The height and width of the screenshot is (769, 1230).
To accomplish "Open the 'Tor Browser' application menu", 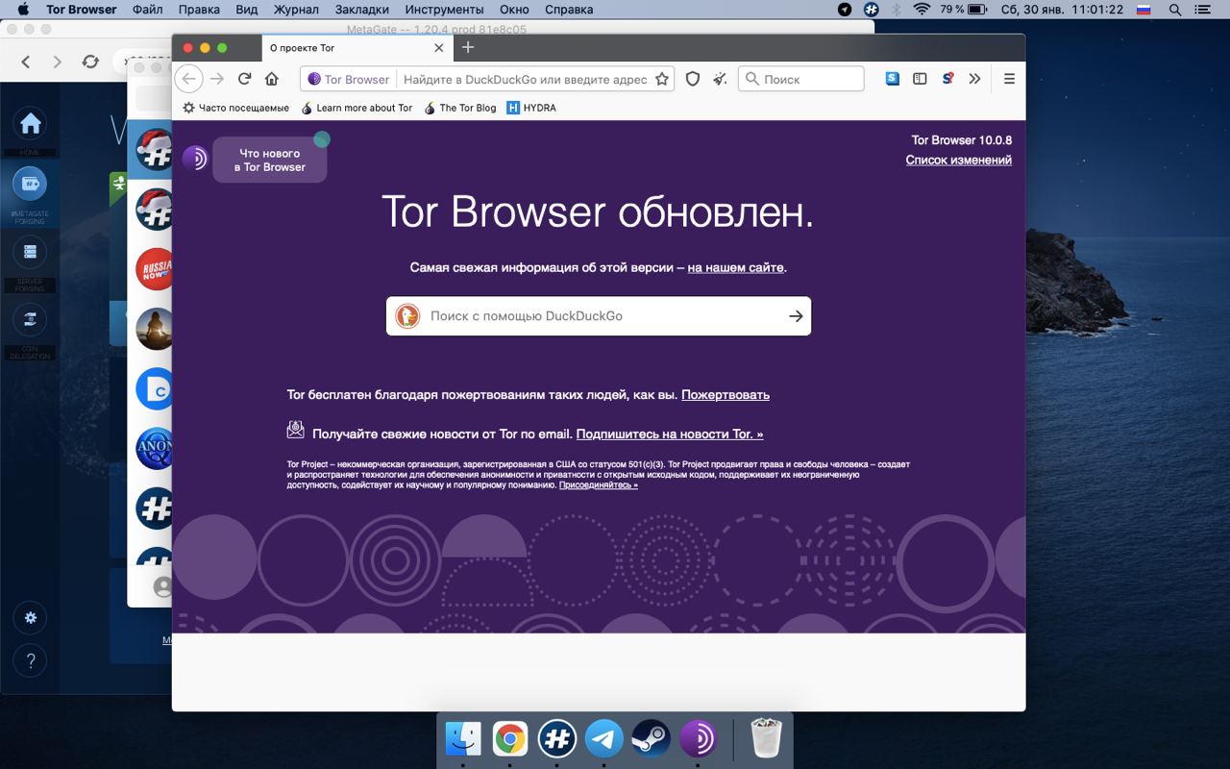I will click(x=82, y=10).
